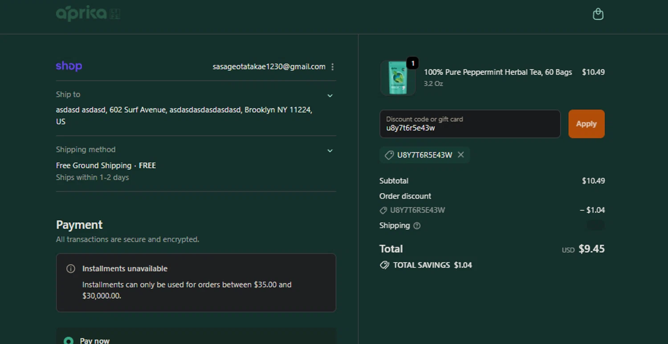668x344 pixels.
Task: Click All transactions are secure text
Action: coord(127,239)
